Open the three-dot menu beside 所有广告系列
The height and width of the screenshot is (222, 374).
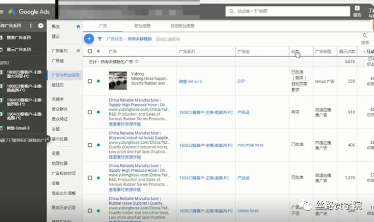pyautogui.click(x=31, y=25)
